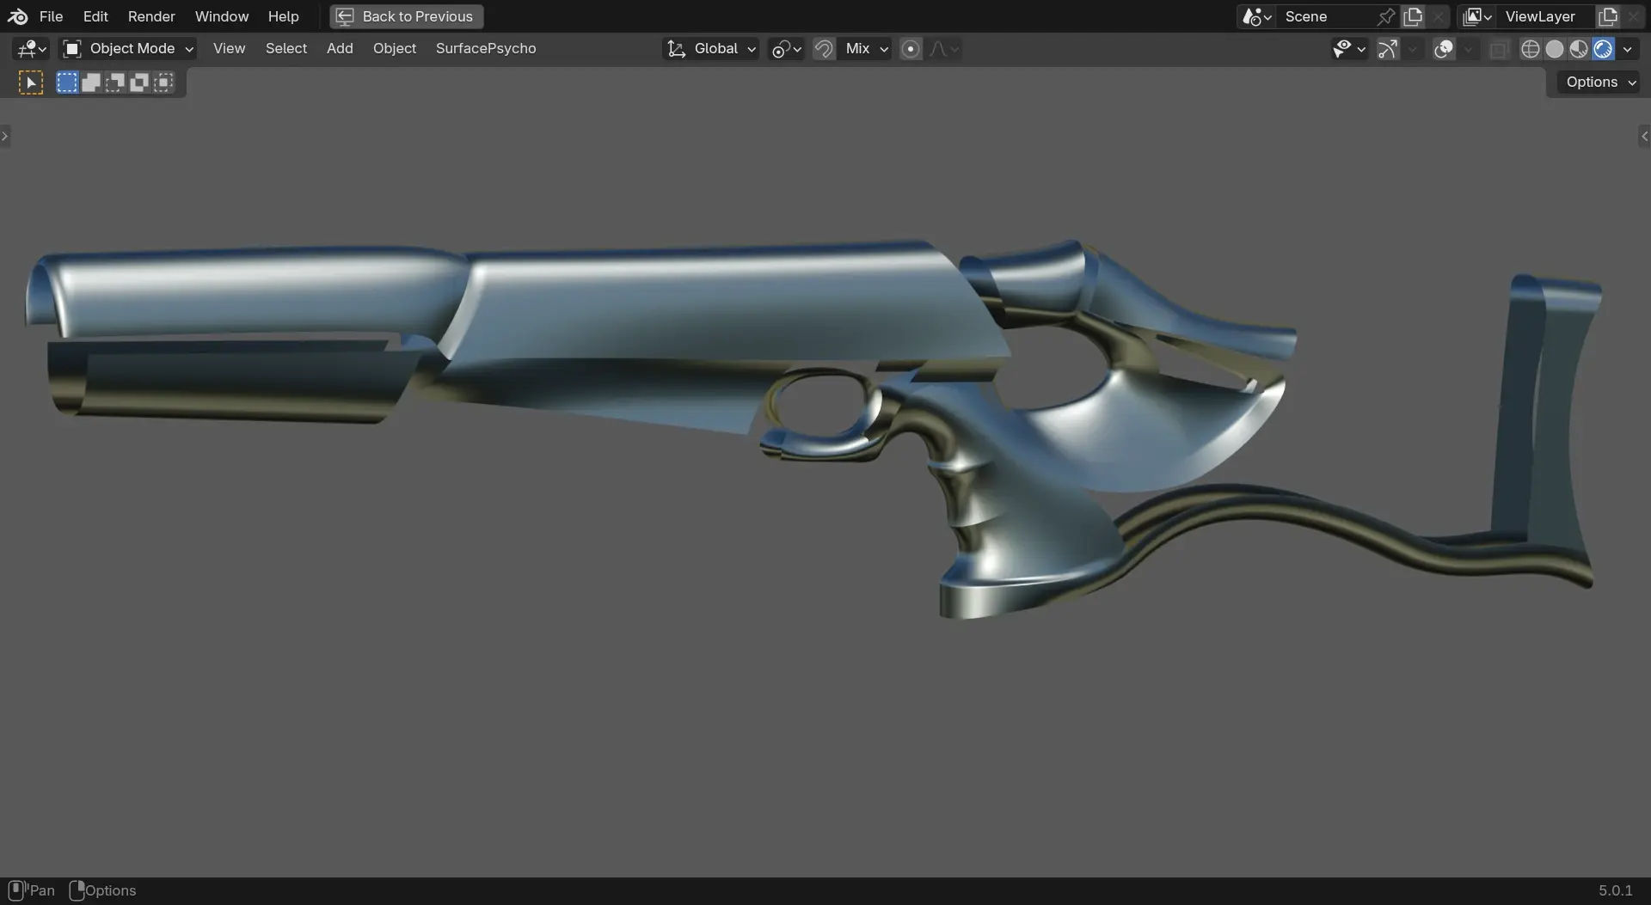1651x905 pixels.
Task: Toggle viewport overlays display
Action: pos(1444,49)
